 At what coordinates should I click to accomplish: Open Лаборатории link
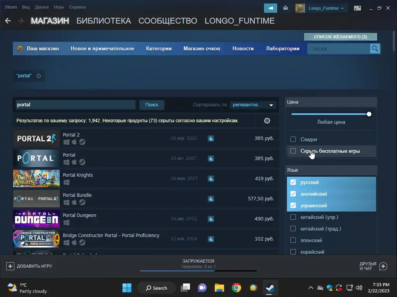283,48
